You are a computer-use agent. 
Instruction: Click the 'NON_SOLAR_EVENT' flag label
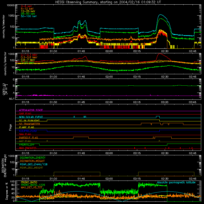pos(31,117)
